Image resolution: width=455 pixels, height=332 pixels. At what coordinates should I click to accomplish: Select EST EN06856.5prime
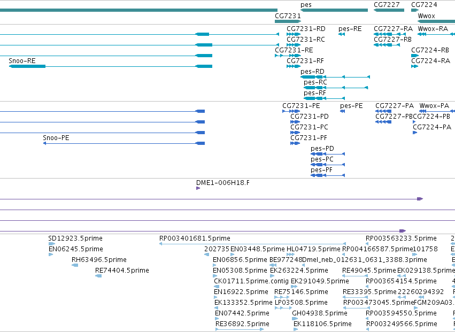[x=214, y=265]
